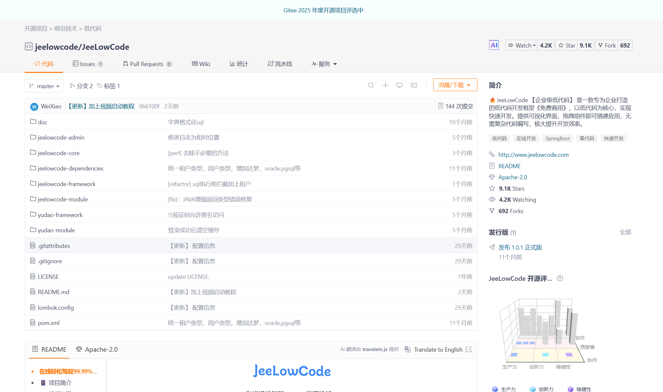Expand the 克隆/下载 dropdown
The width and height of the screenshot is (663, 392).
[455, 85]
